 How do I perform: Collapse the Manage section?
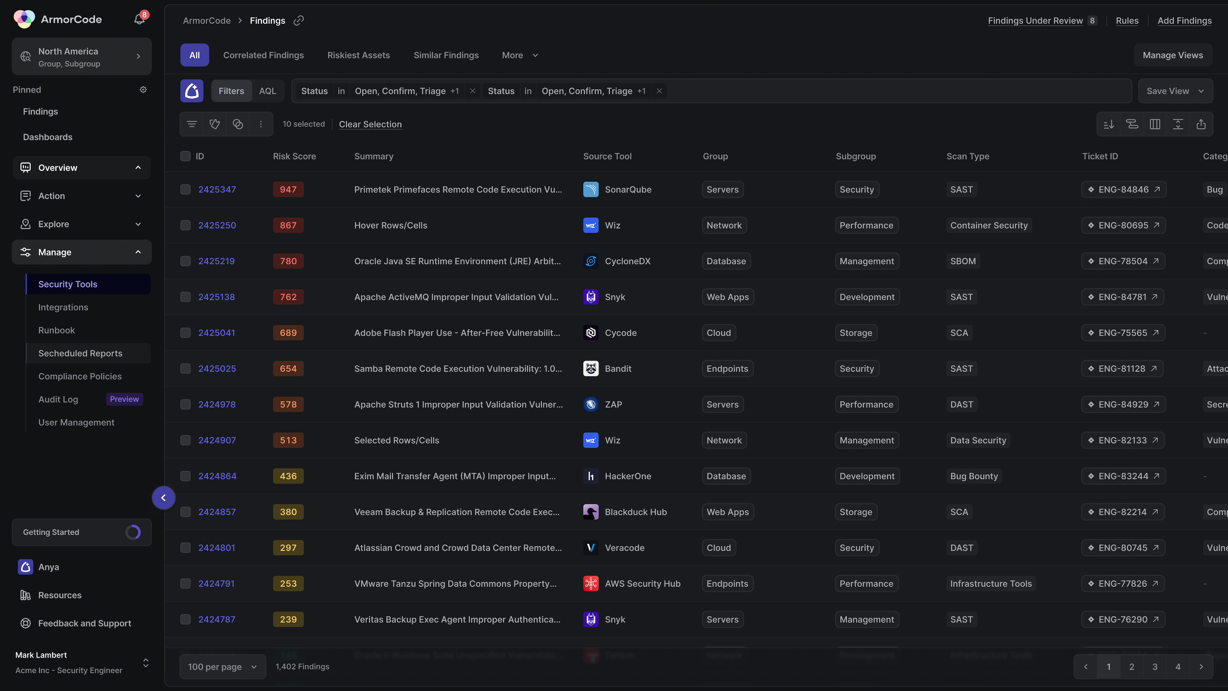click(82, 252)
